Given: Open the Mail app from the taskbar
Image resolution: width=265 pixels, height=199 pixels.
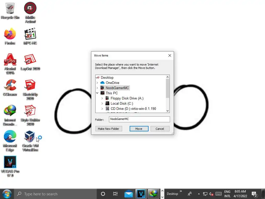Looking at the screenshot, I should click(x=129, y=194).
